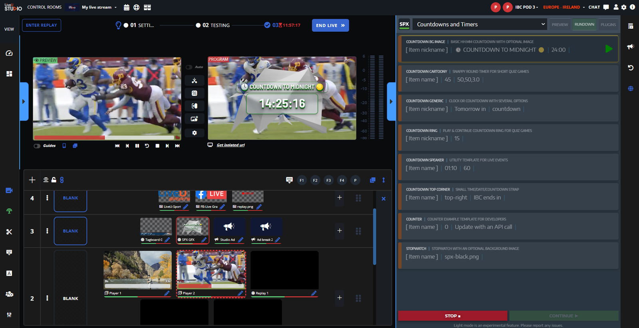Open Countdowns and Timers dropdown

480,24
